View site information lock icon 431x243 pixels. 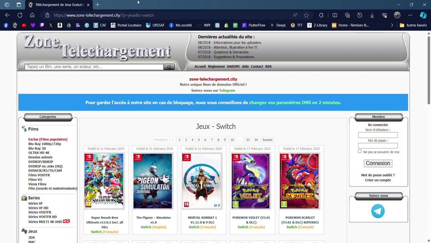pos(47,15)
